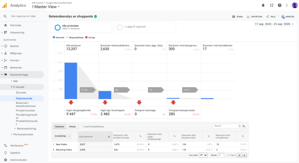Click the table search magnifier button
Screen dimensions: 299x163
tap(244, 126)
